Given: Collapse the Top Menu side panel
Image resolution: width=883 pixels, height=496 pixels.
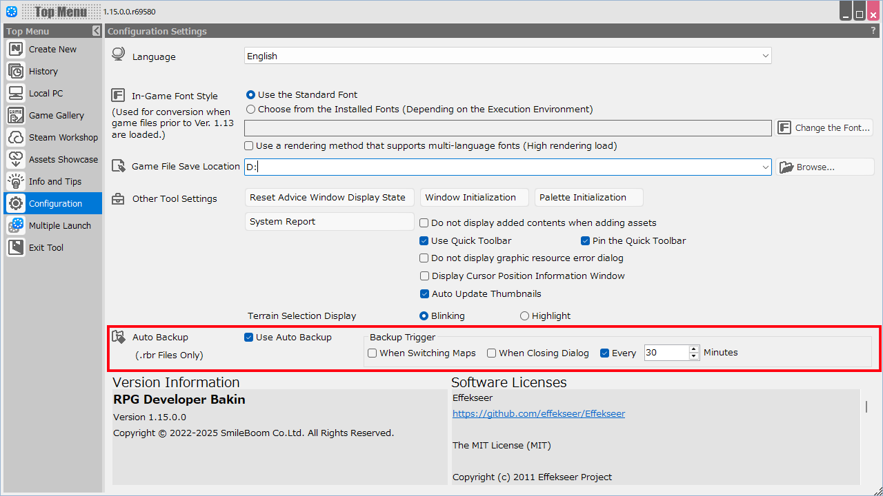Looking at the screenshot, I should (x=96, y=31).
